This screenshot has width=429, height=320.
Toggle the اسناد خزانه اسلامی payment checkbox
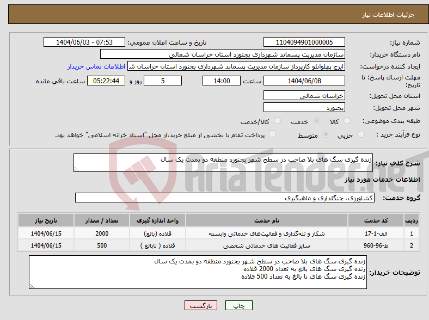point(273,134)
